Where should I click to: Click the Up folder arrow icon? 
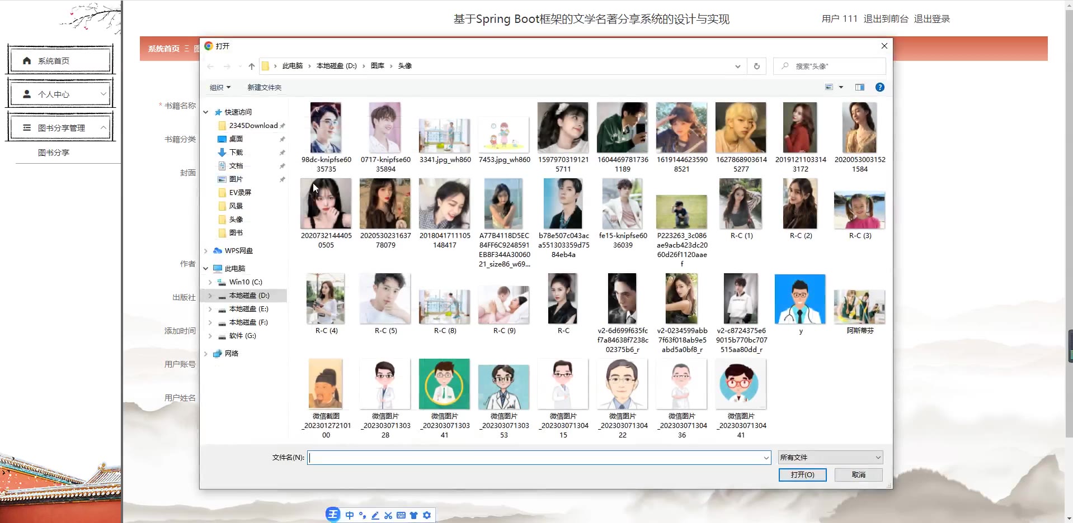pyautogui.click(x=252, y=66)
